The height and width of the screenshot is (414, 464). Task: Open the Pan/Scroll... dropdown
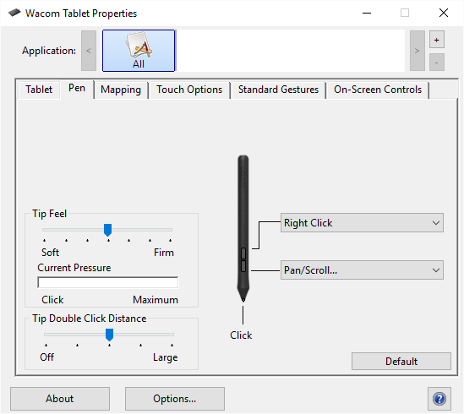pyautogui.click(x=362, y=270)
